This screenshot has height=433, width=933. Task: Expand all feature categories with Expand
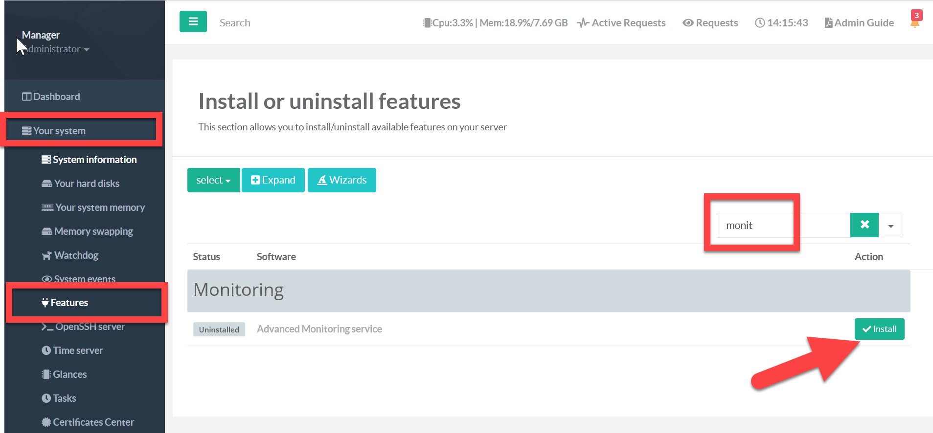point(273,180)
